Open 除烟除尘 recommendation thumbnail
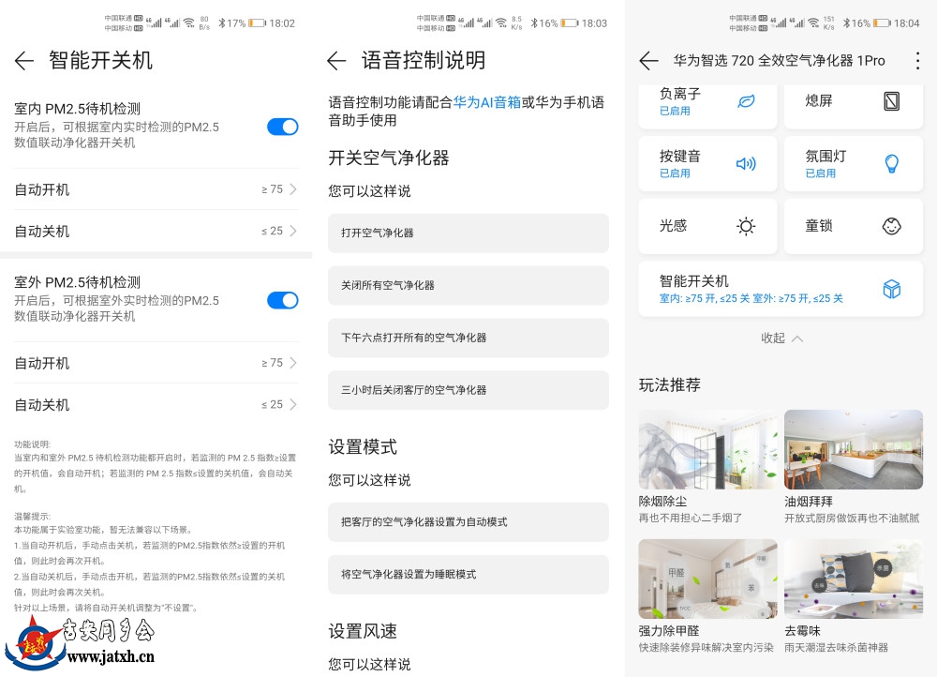Image resolution: width=937 pixels, height=677 pixels. tap(707, 450)
